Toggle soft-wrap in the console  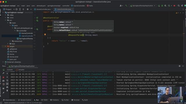coord(7,80)
